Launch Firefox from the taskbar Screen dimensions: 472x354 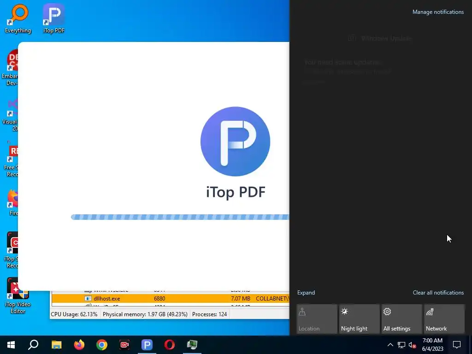79,345
